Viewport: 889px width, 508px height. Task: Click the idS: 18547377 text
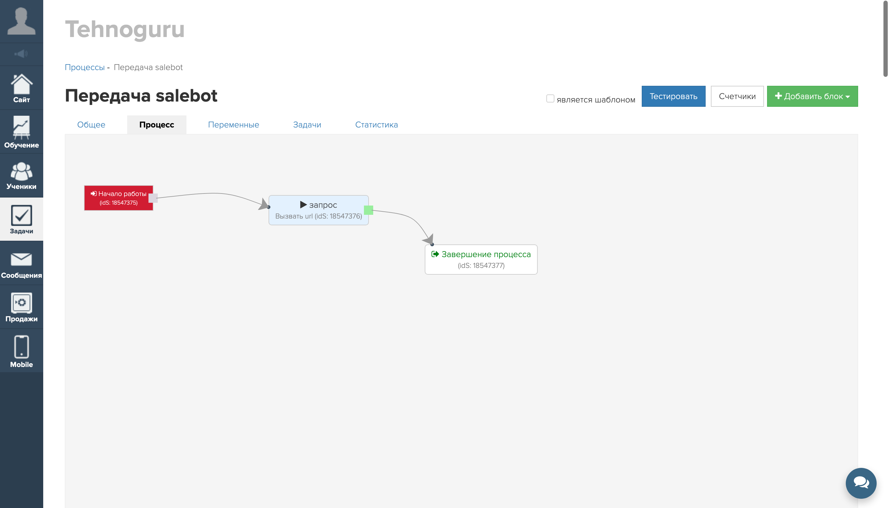481,265
